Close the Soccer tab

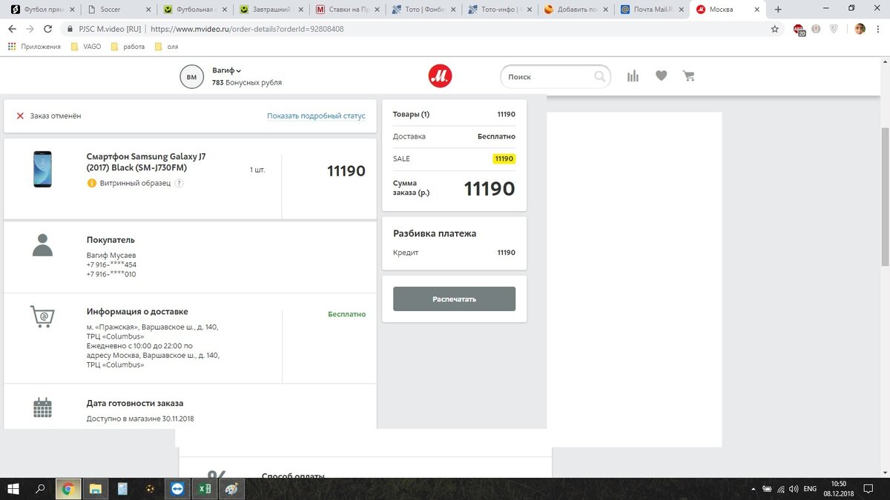(x=148, y=10)
